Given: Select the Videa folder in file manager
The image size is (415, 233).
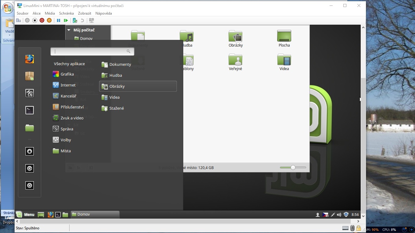Looking at the screenshot, I should [284, 62].
